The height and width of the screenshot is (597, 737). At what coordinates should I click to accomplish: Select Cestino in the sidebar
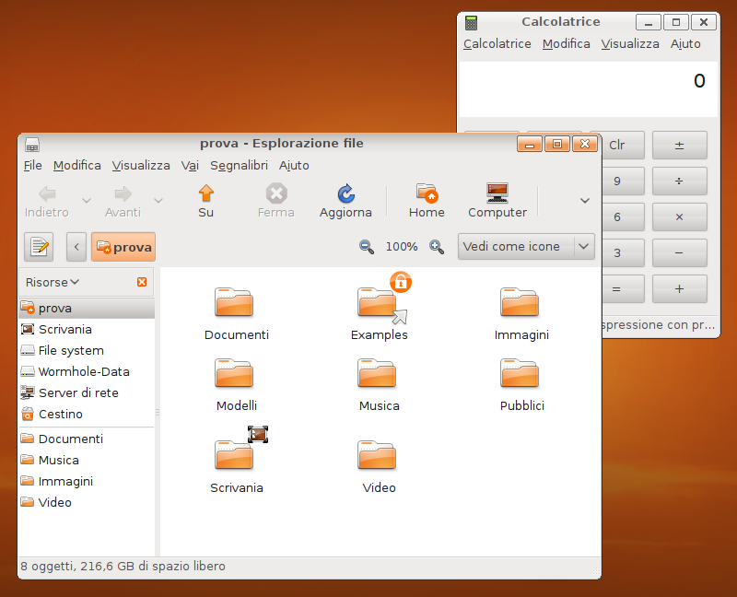(x=61, y=415)
